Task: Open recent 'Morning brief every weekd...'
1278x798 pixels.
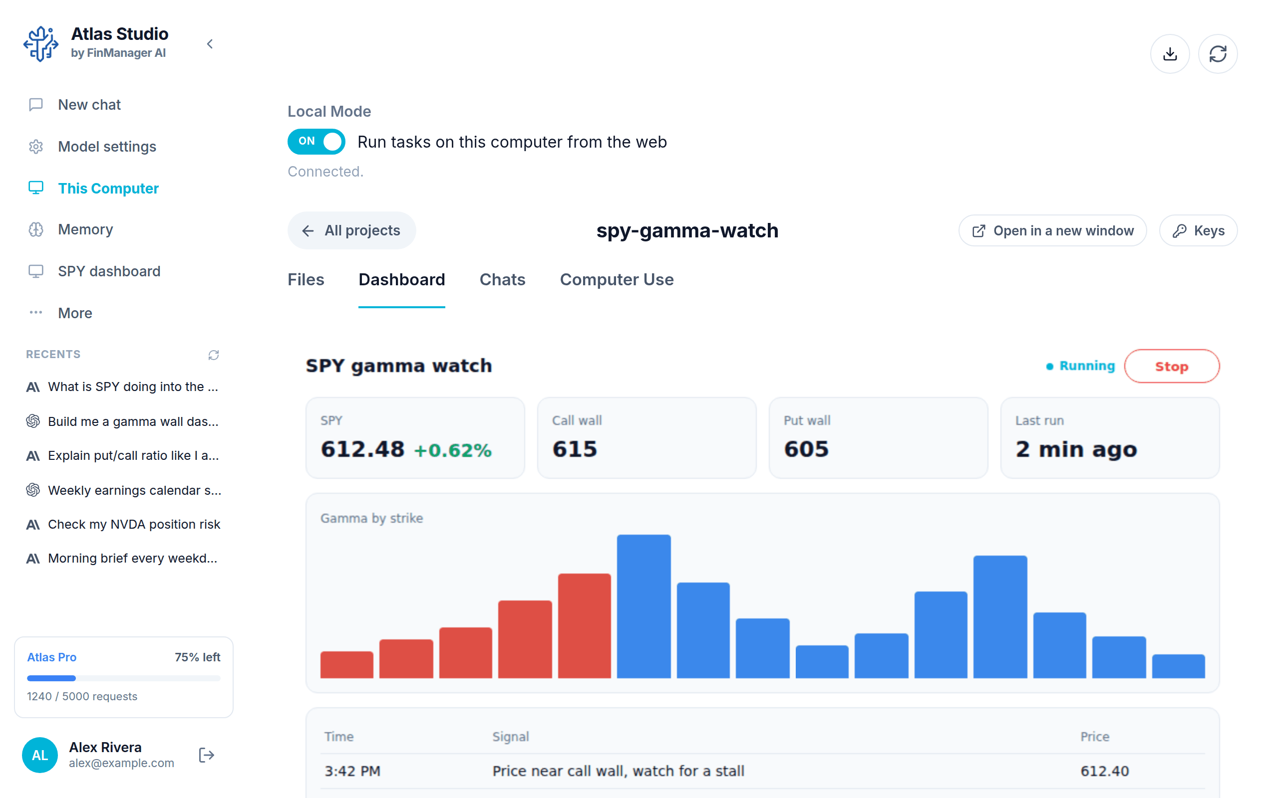Action: point(123,559)
